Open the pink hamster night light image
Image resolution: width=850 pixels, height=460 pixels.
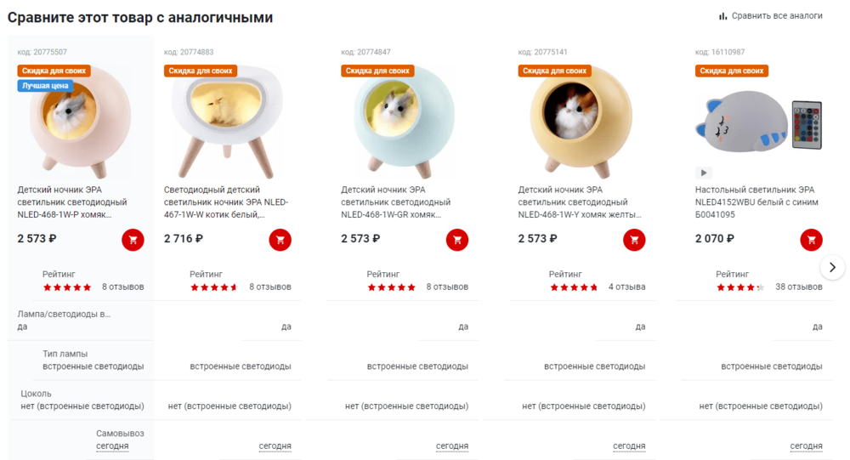[x=80, y=122]
